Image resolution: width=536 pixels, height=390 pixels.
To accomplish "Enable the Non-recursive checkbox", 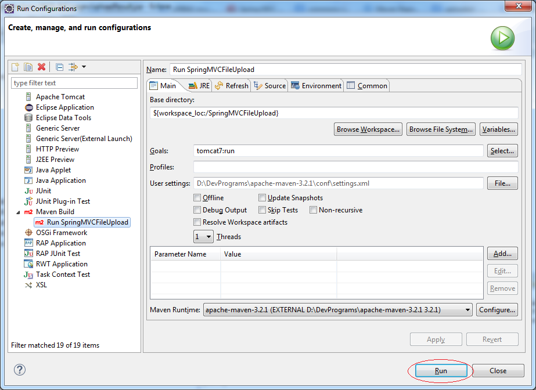I will click(313, 210).
